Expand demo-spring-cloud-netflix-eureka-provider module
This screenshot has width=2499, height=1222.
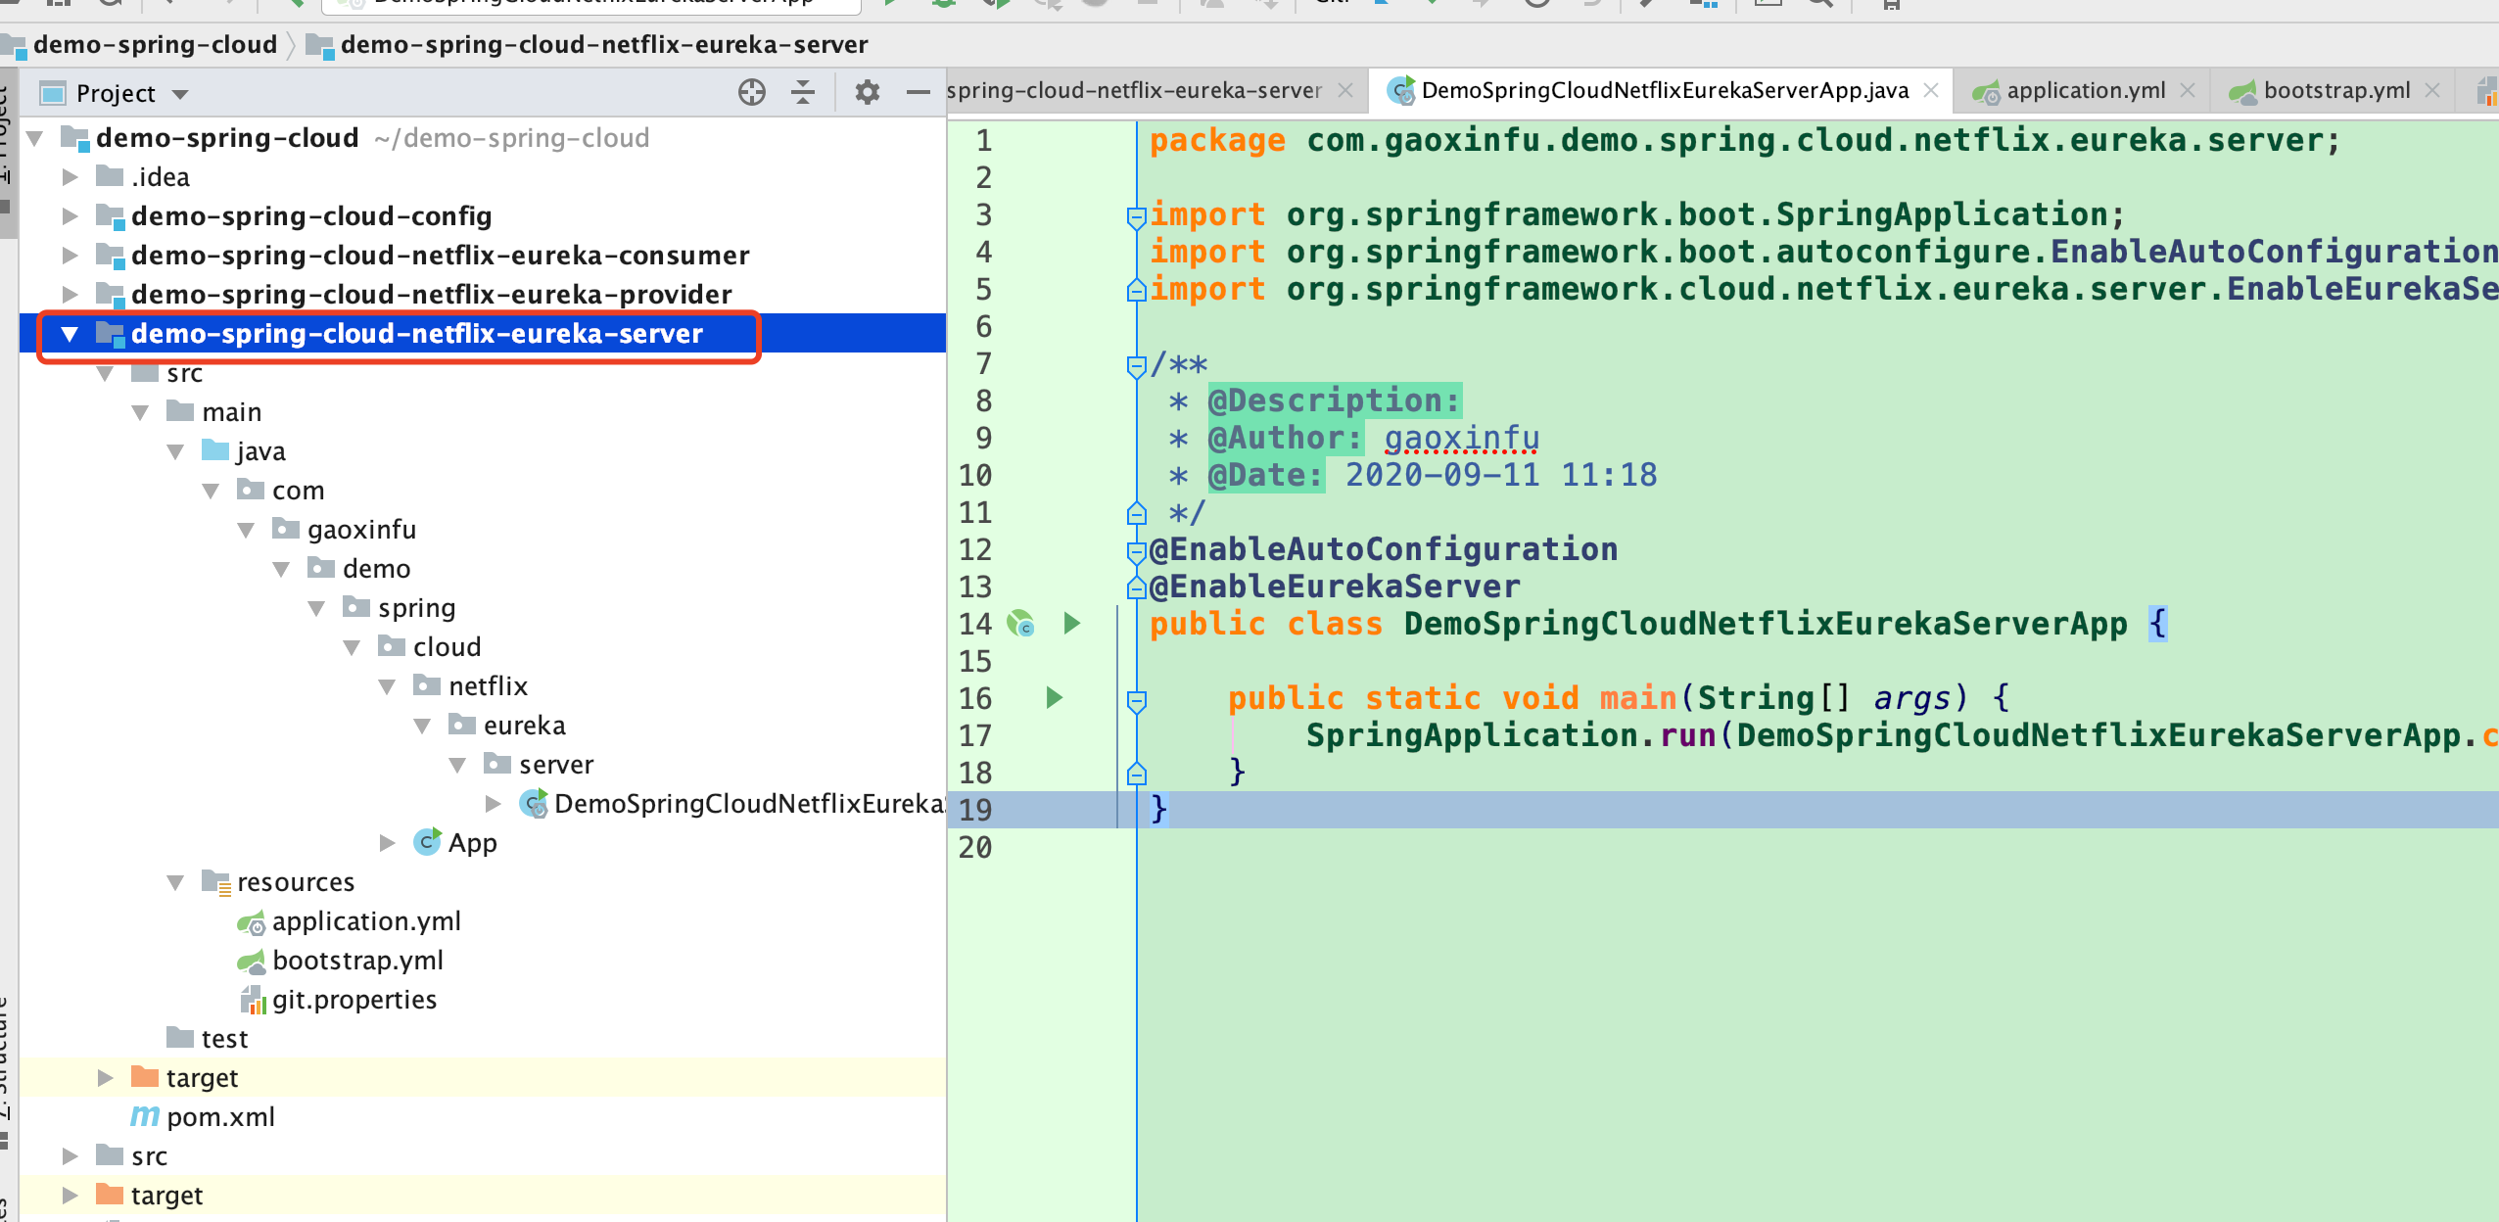(70, 295)
